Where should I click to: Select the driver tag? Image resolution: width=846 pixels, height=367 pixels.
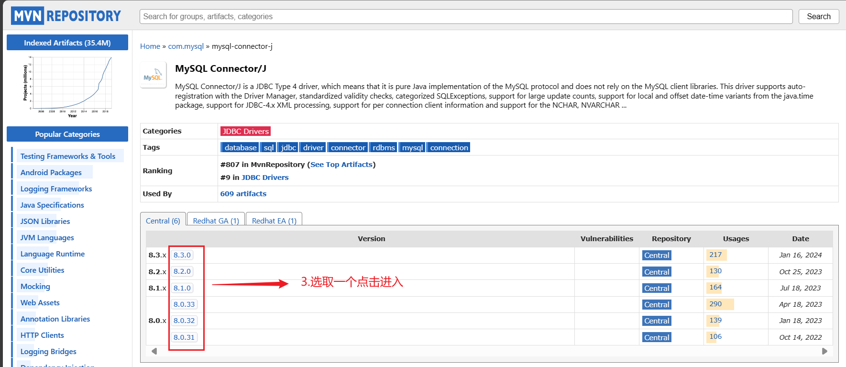click(x=313, y=147)
